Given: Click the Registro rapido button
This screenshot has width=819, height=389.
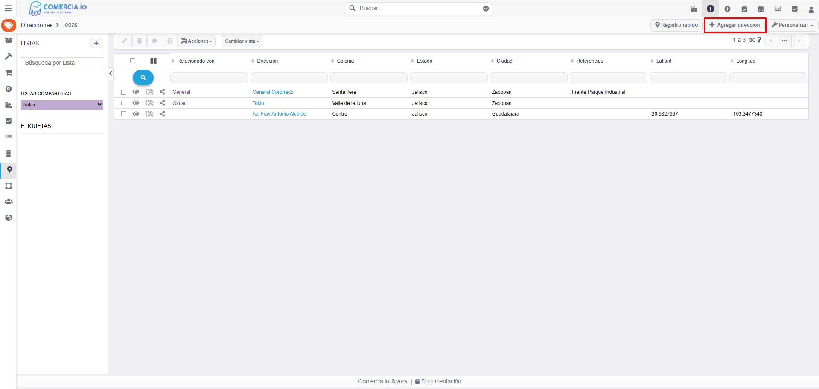Looking at the screenshot, I should point(676,25).
